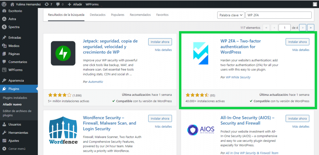
Task: Click the plugin search input field
Action: click(278, 15)
